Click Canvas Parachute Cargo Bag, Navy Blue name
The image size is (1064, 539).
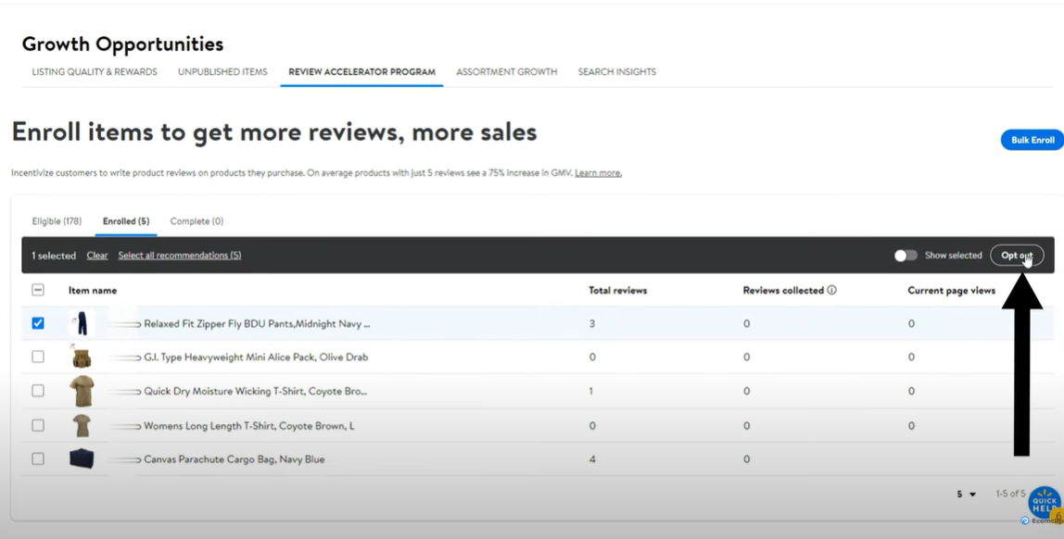click(x=234, y=459)
